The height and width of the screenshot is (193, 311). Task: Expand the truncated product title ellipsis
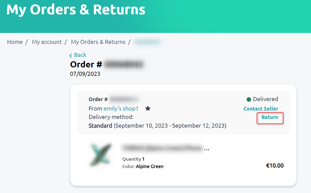click(206, 149)
